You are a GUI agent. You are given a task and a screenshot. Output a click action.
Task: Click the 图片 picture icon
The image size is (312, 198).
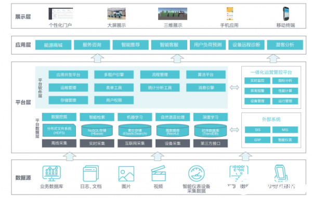pos(126,174)
